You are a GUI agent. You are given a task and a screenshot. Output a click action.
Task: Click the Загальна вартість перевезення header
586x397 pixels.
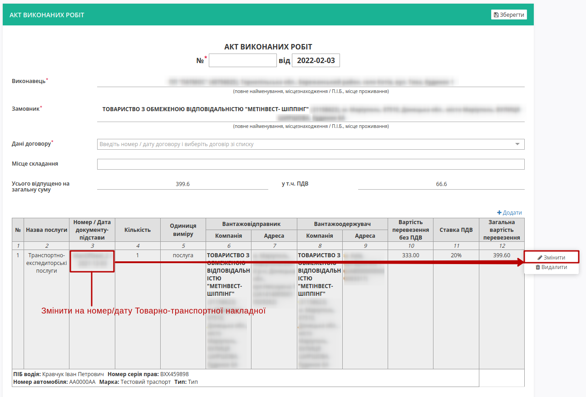502,230
